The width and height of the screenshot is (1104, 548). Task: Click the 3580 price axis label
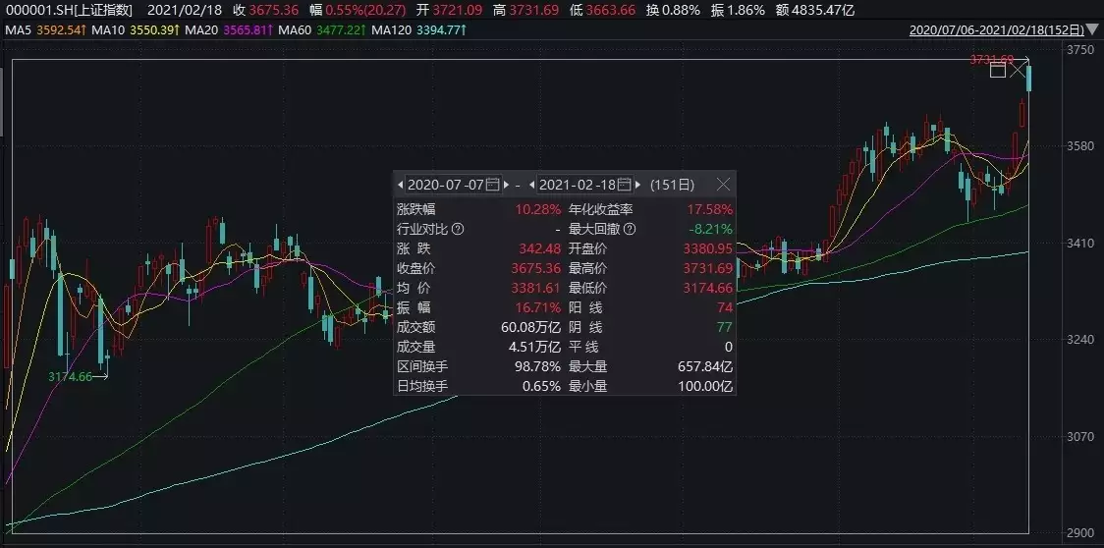click(x=1080, y=146)
